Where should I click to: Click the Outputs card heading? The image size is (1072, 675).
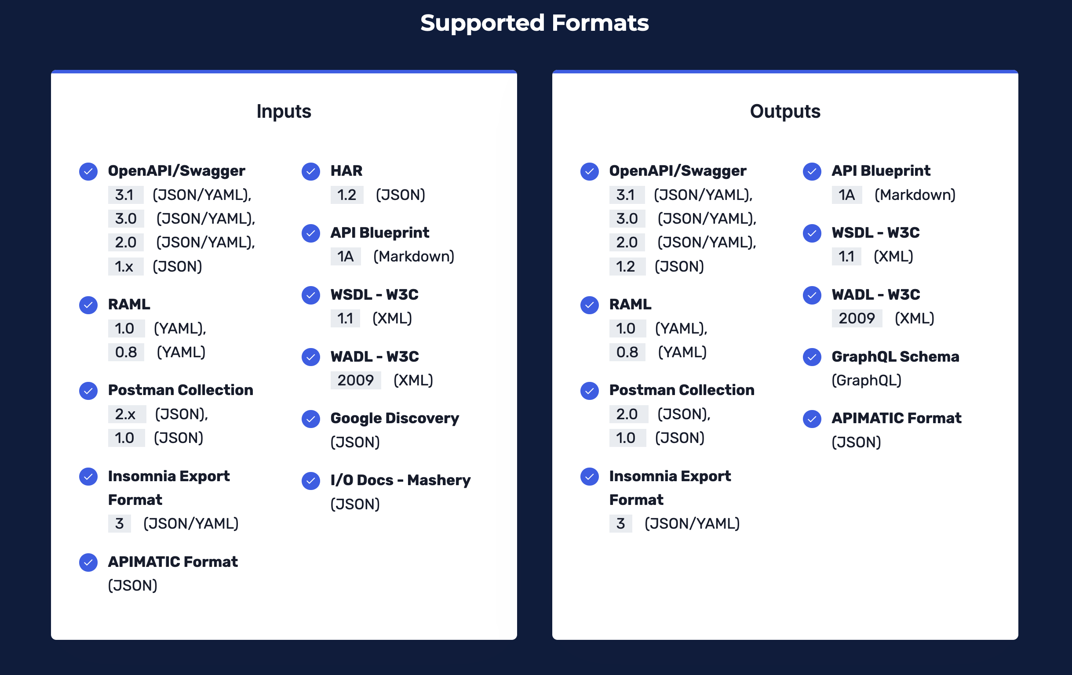(x=785, y=111)
